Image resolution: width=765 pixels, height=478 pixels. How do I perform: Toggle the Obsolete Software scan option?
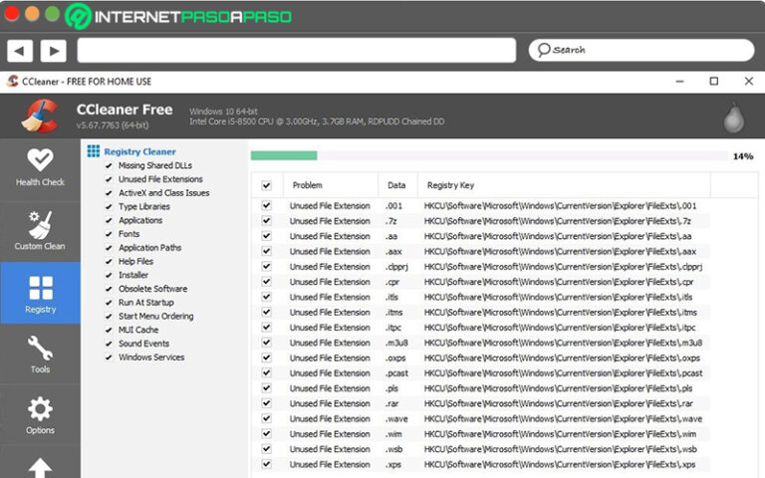pos(109,289)
